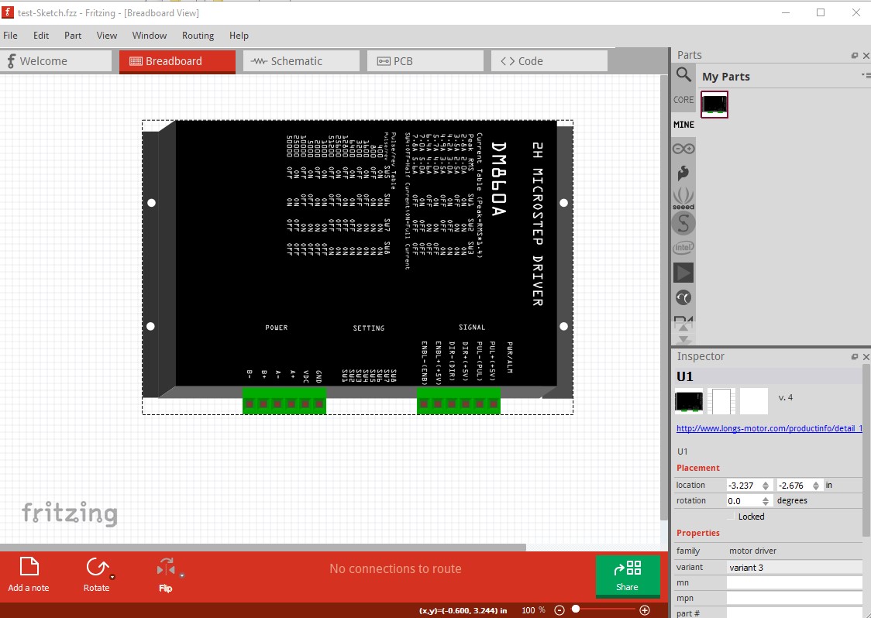Screen dimensions: 871x618
Task: Switch to the PCB tab
Action: click(x=425, y=61)
